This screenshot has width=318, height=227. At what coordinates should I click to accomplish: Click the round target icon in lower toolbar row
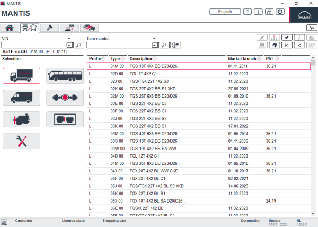coord(262,45)
